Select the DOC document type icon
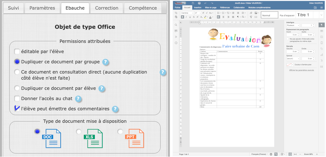 click(51, 138)
